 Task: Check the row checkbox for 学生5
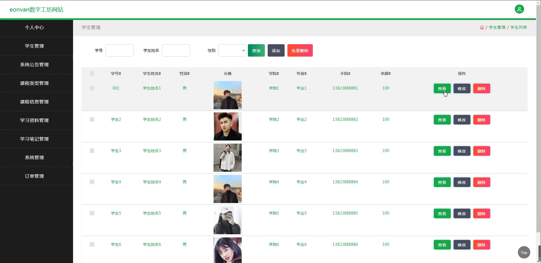(x=92, y=213)
